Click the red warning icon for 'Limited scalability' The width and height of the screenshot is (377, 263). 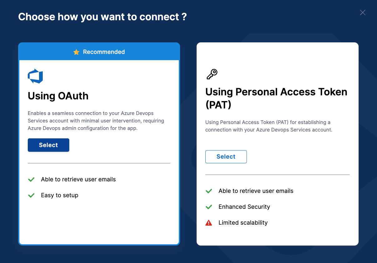click(208, 222)
